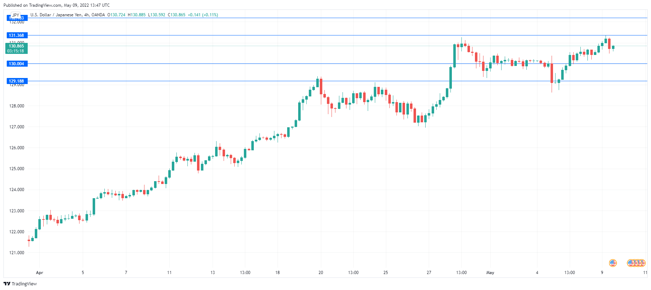The image size is (651, 290).
Task: Click the JPY currency badge
Action: [16, 15]
